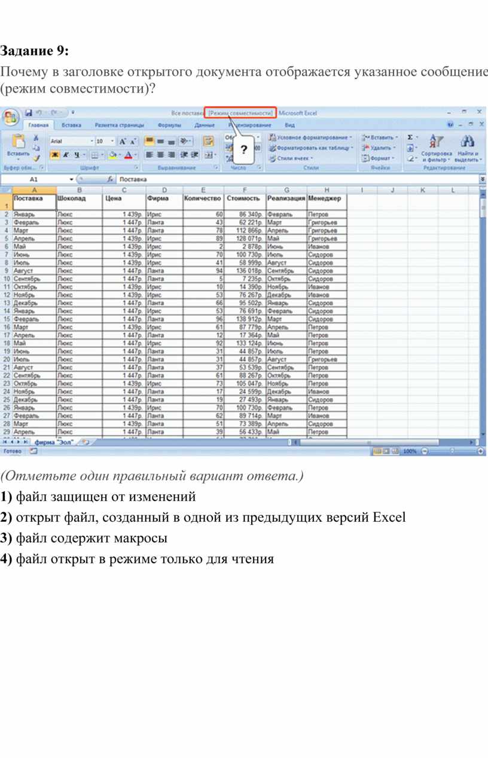Switch to the Вставка ribbon tab
This screenshot has height=758, width=488.
[72, 126]
